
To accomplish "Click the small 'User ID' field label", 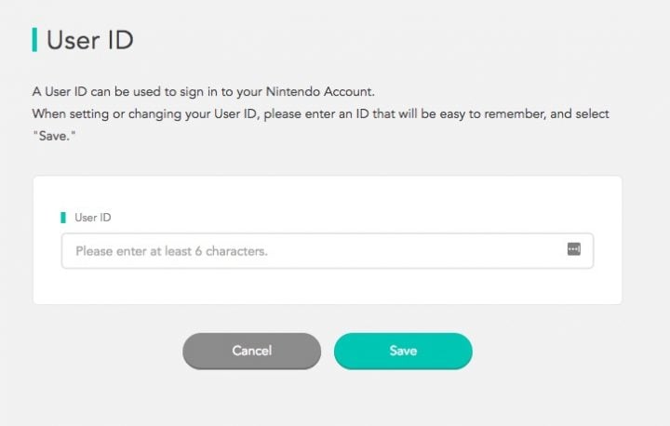I will (93, 218).
